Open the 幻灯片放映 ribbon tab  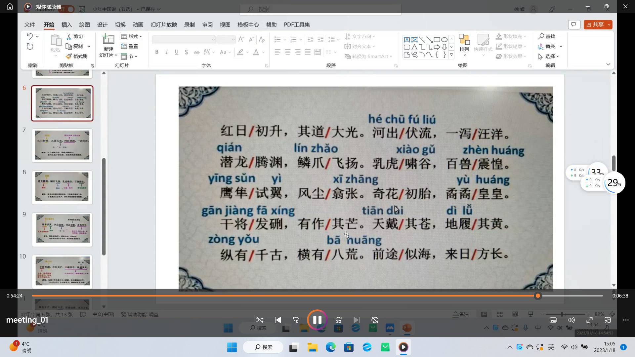pyautogui.click(x=164, y=25)
